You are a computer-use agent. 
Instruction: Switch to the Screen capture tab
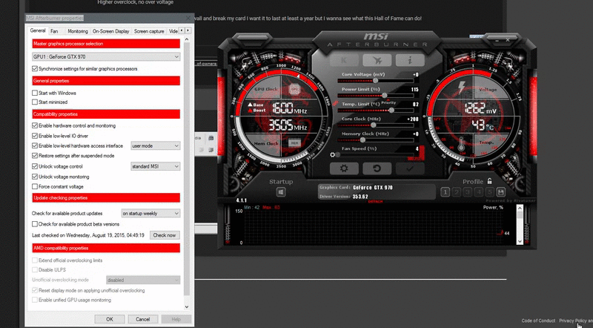point(149,31)
